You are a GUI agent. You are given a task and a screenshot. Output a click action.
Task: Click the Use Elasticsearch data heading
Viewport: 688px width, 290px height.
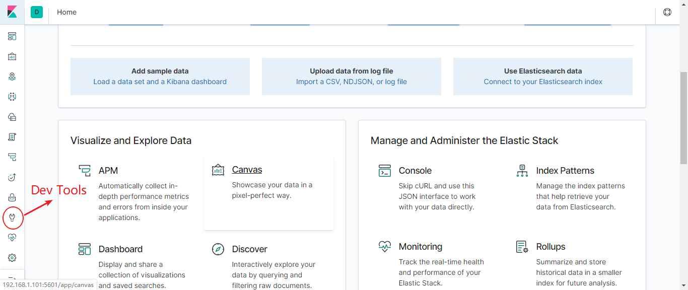[x=543, y=71]
